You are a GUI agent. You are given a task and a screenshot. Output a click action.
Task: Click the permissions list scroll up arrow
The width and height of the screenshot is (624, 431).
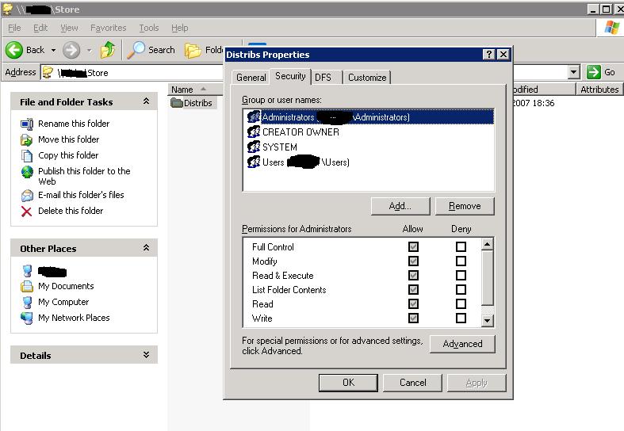(x=487, y=244)
